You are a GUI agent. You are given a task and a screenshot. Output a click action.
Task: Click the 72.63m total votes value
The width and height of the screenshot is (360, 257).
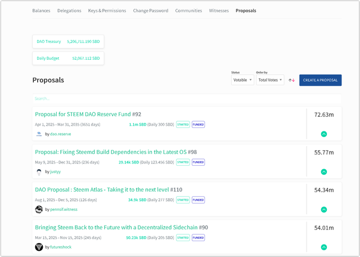coord(324,114)
